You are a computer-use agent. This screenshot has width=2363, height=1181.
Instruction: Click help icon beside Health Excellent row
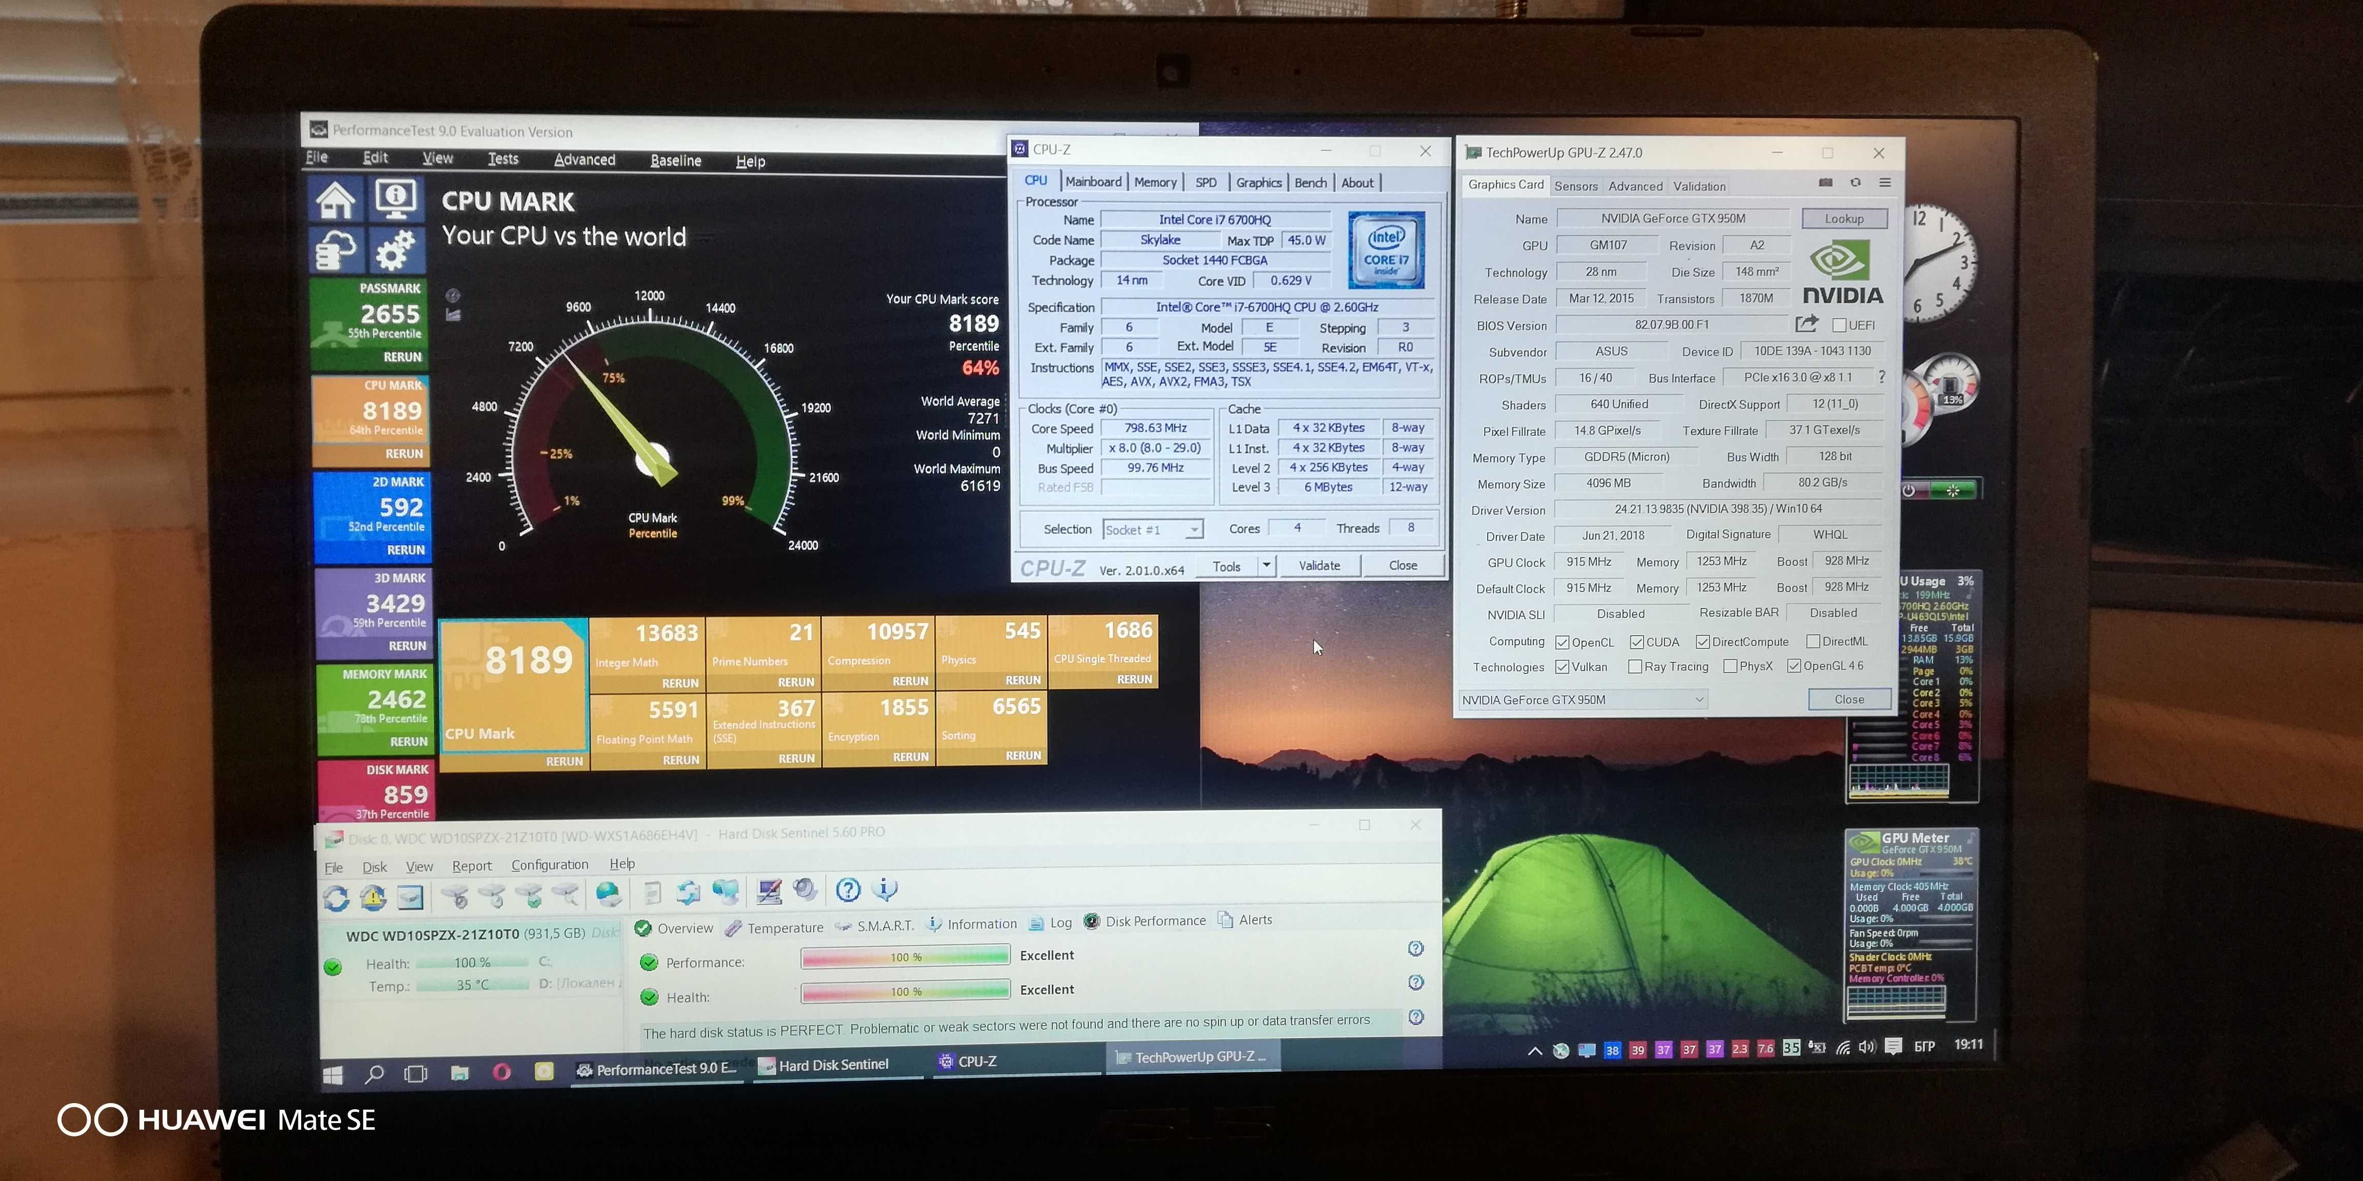[1416, 983]
